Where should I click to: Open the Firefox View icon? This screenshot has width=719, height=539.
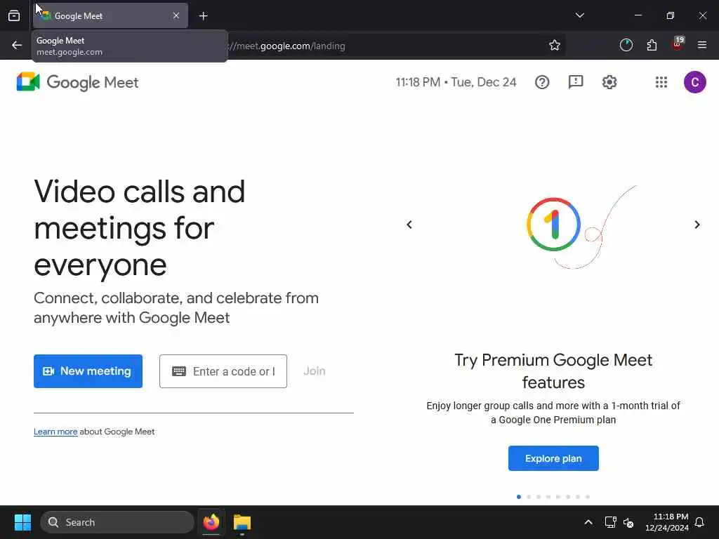(14, 16)
